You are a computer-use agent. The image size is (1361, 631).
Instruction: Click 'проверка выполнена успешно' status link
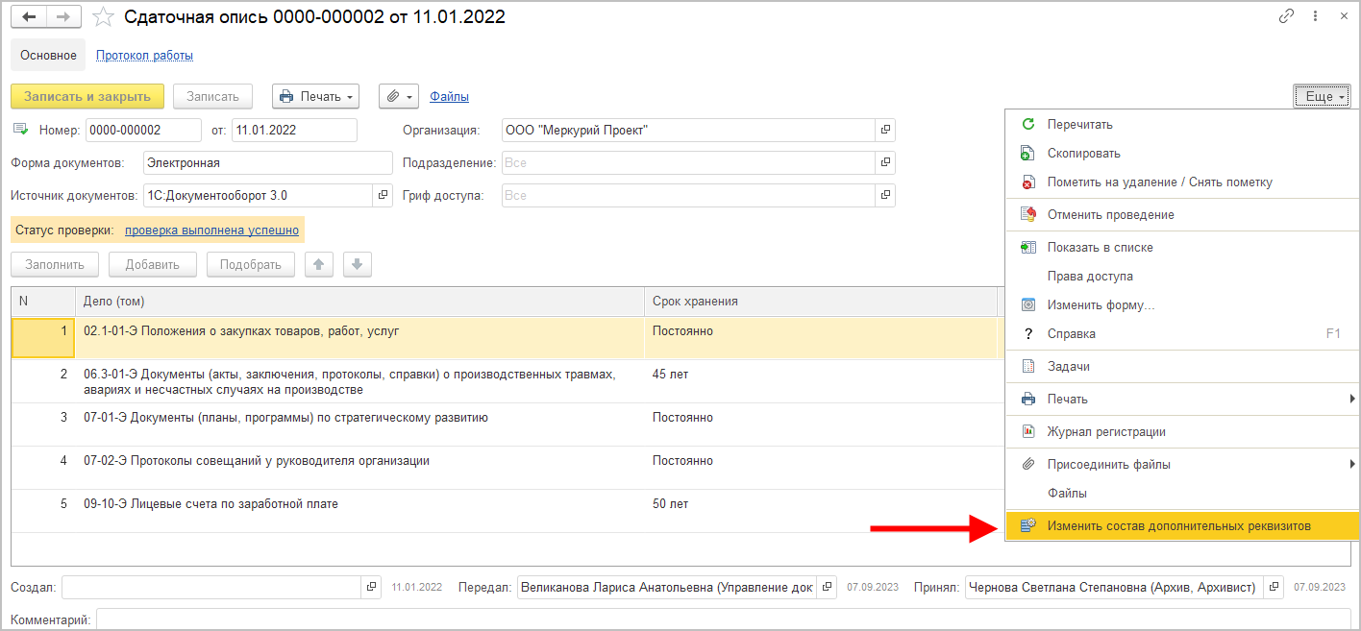pos(211,231)
